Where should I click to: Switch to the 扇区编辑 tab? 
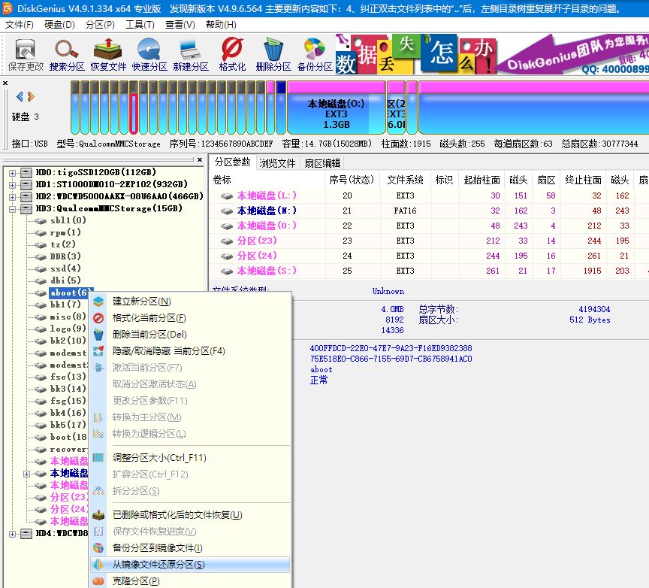[322, 163]
